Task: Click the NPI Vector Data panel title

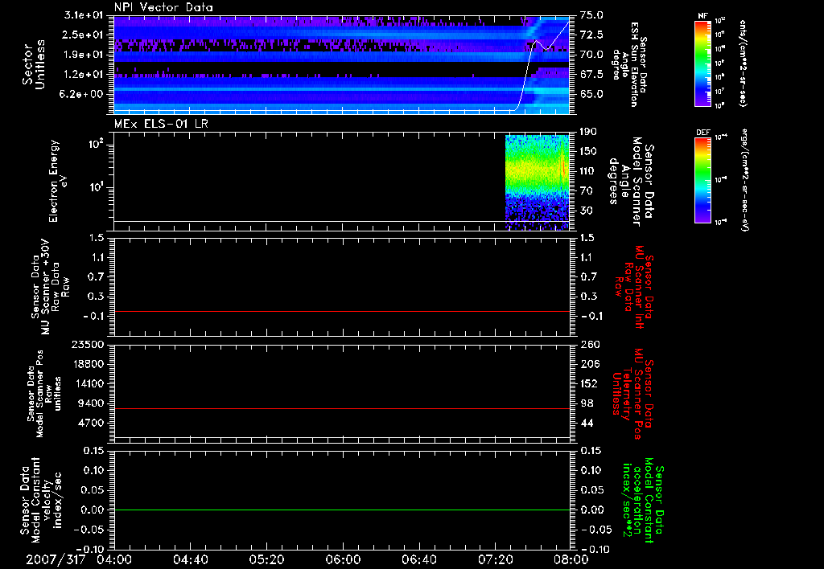Action: point(163,7)
